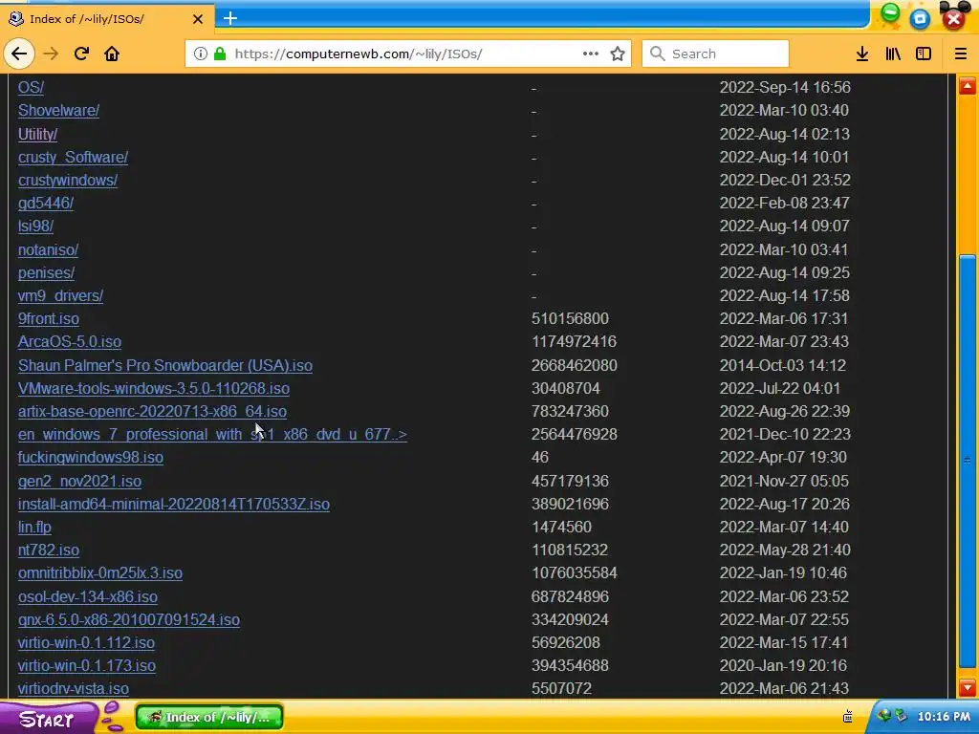The image size is (979, 734).
Task: Download qnx-6.5.0-x86-201007091524.iso
Action: click(129, 619)
